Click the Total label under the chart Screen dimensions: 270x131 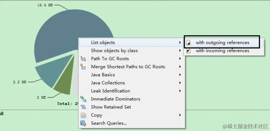68,104
